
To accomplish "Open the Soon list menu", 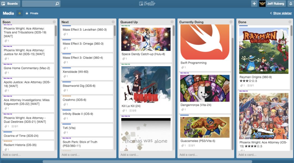I will 53,22.
